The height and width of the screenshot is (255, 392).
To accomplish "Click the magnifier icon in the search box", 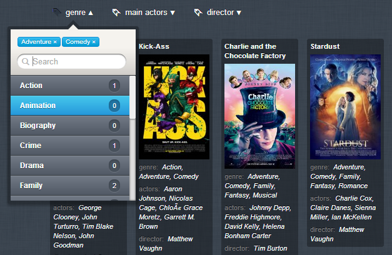I will point(26,61).
